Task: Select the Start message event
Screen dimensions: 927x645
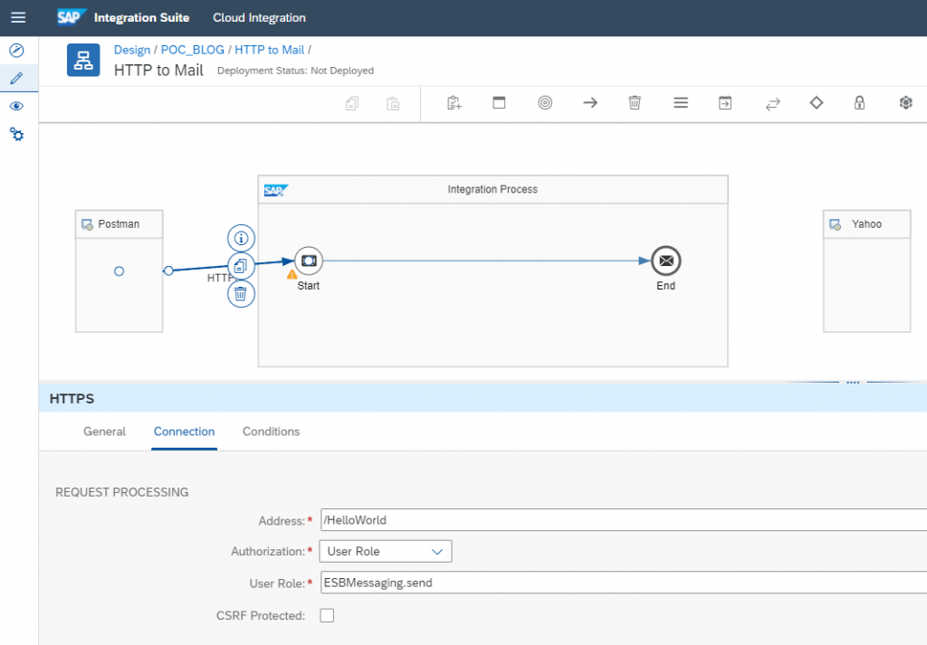Action: pyautogui.click(x=309, y=261)
